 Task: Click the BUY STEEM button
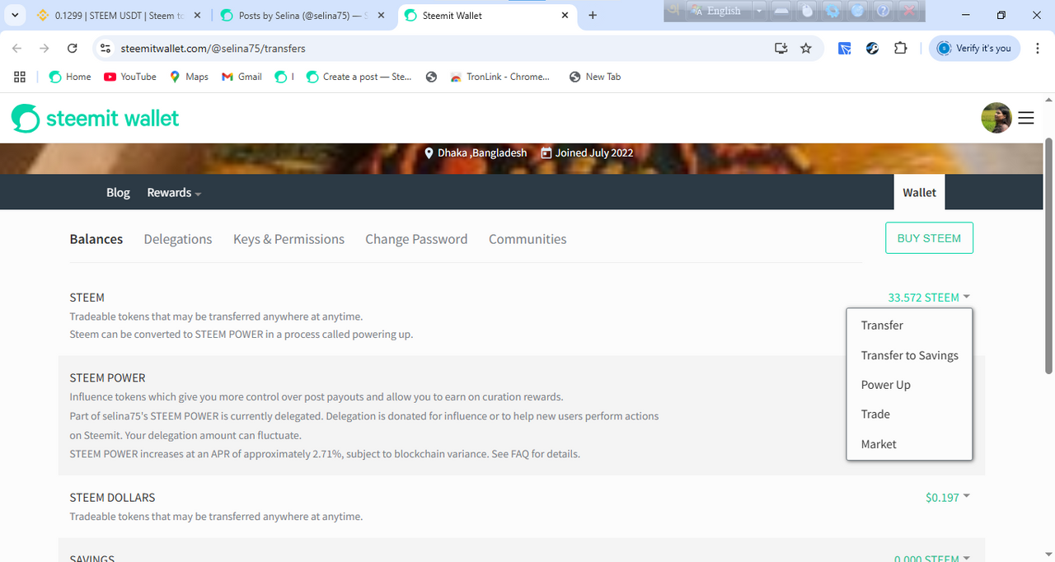point(929,238)
